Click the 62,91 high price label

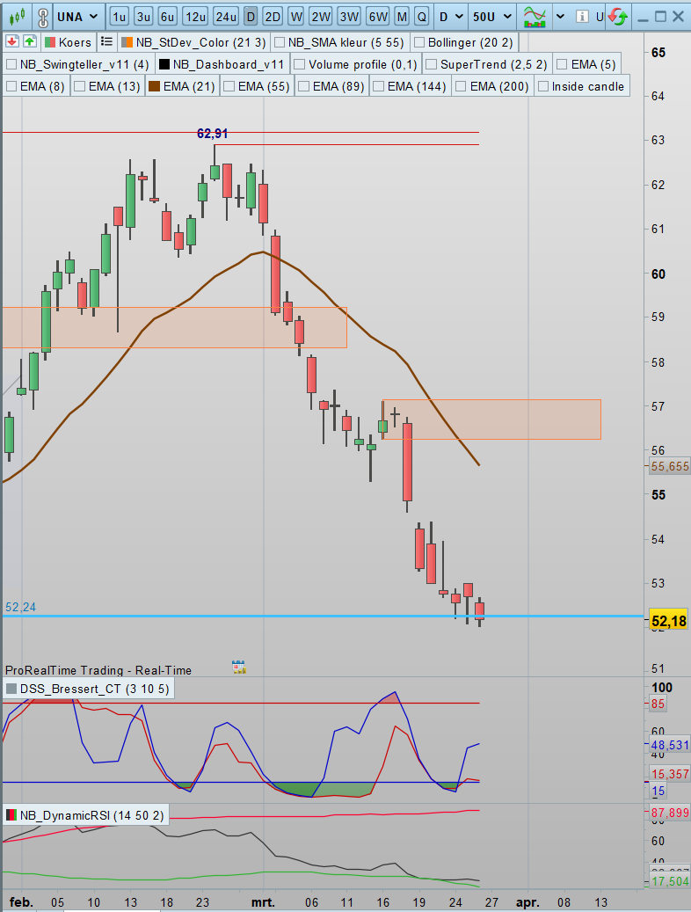point(212,134)
